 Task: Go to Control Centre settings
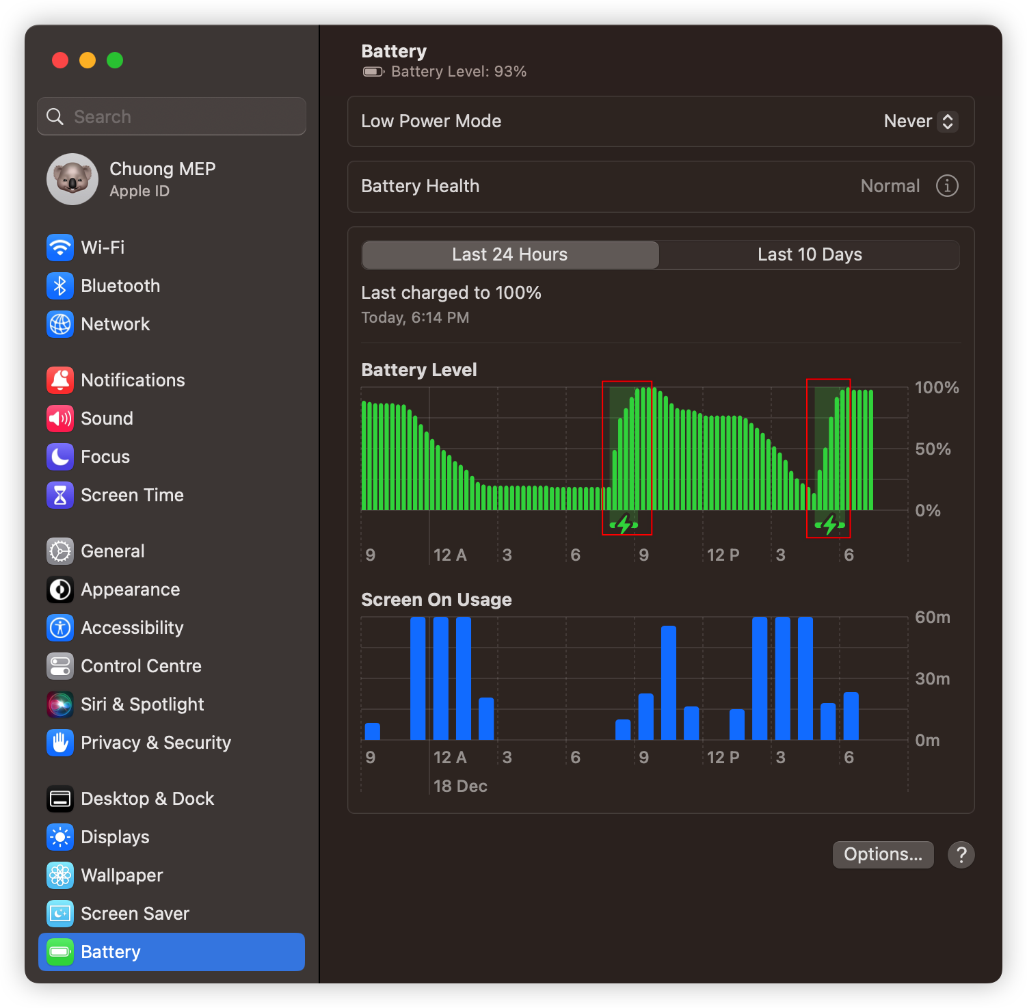(x=141, y=666)
